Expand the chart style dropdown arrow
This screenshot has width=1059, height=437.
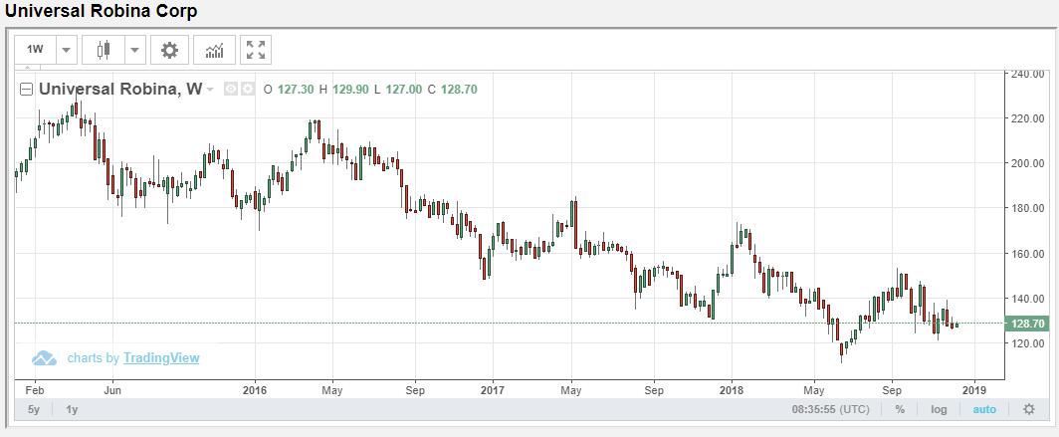[134, 50]
